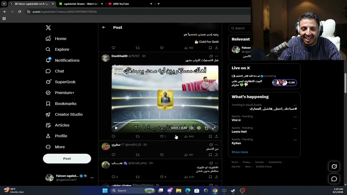Open options for Kylian trend
This screenshot has height=195, width=347.
tap(295, 140)
